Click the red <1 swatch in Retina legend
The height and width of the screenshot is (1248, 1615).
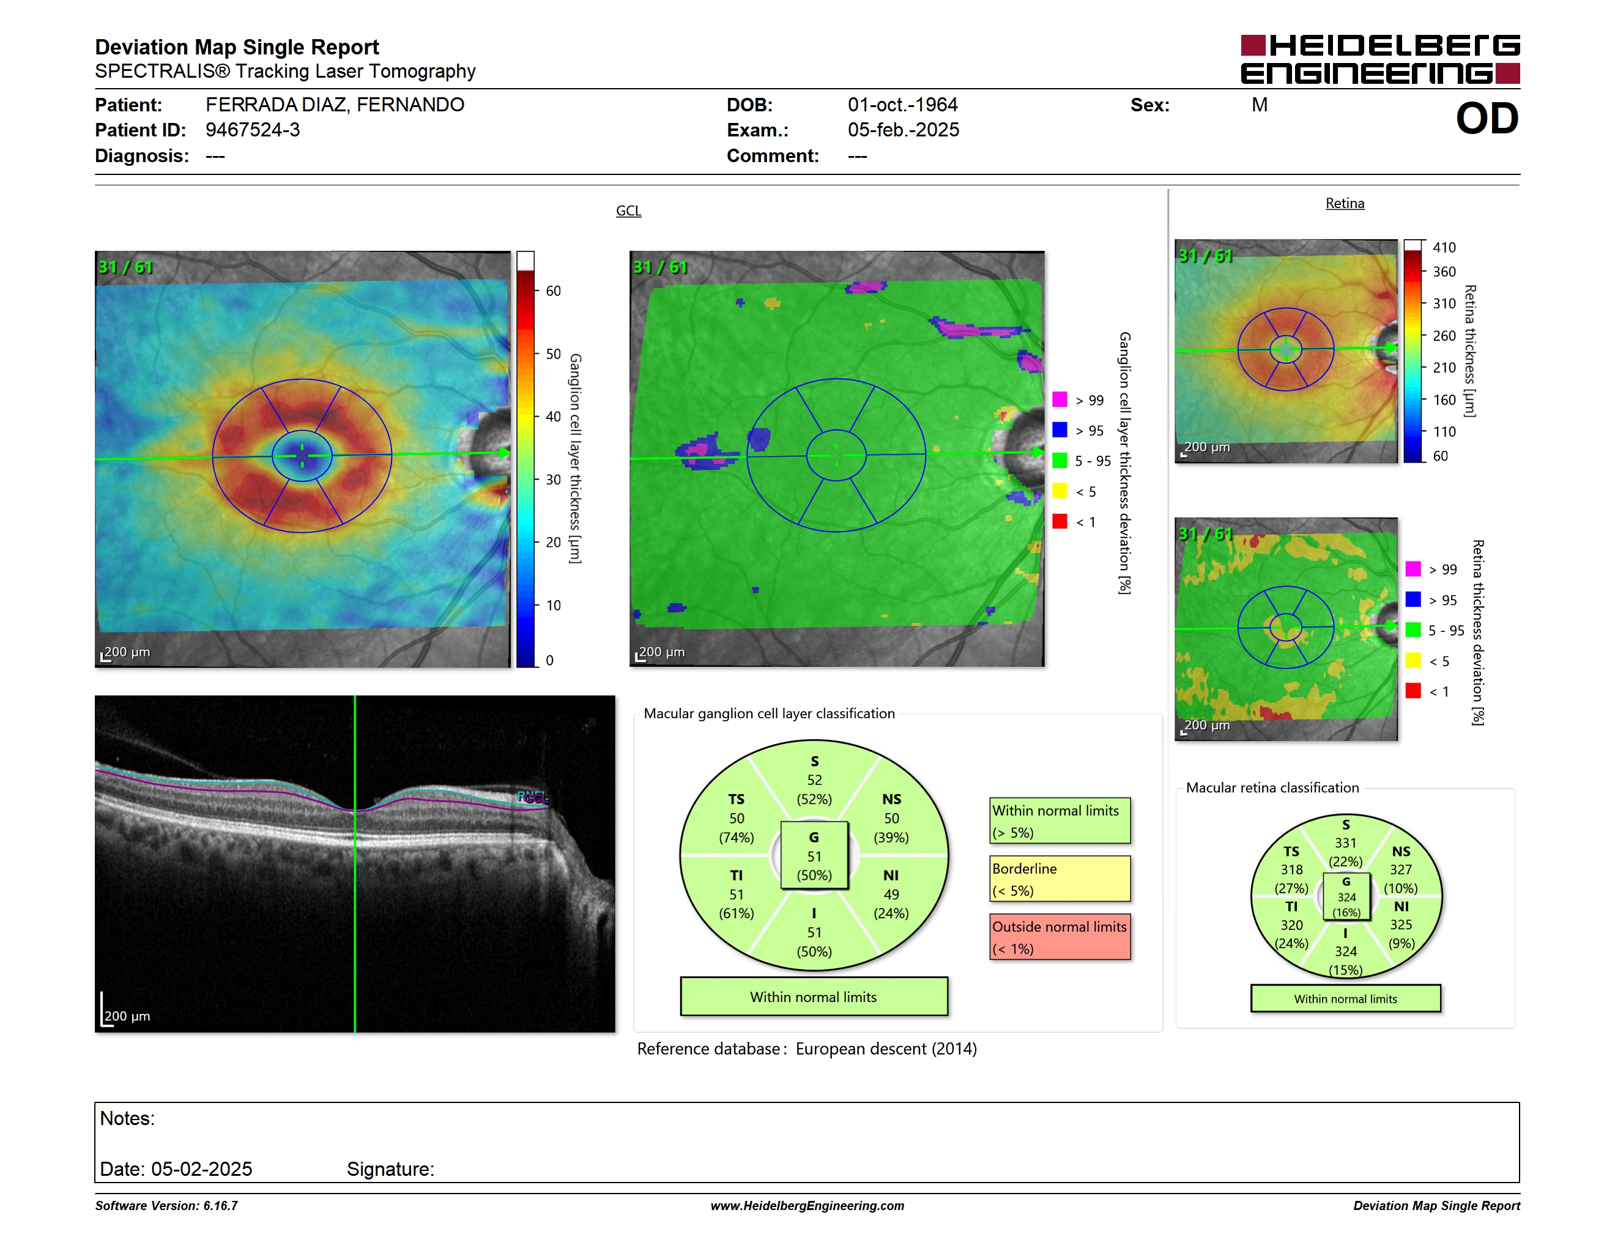pos(1413,691)
